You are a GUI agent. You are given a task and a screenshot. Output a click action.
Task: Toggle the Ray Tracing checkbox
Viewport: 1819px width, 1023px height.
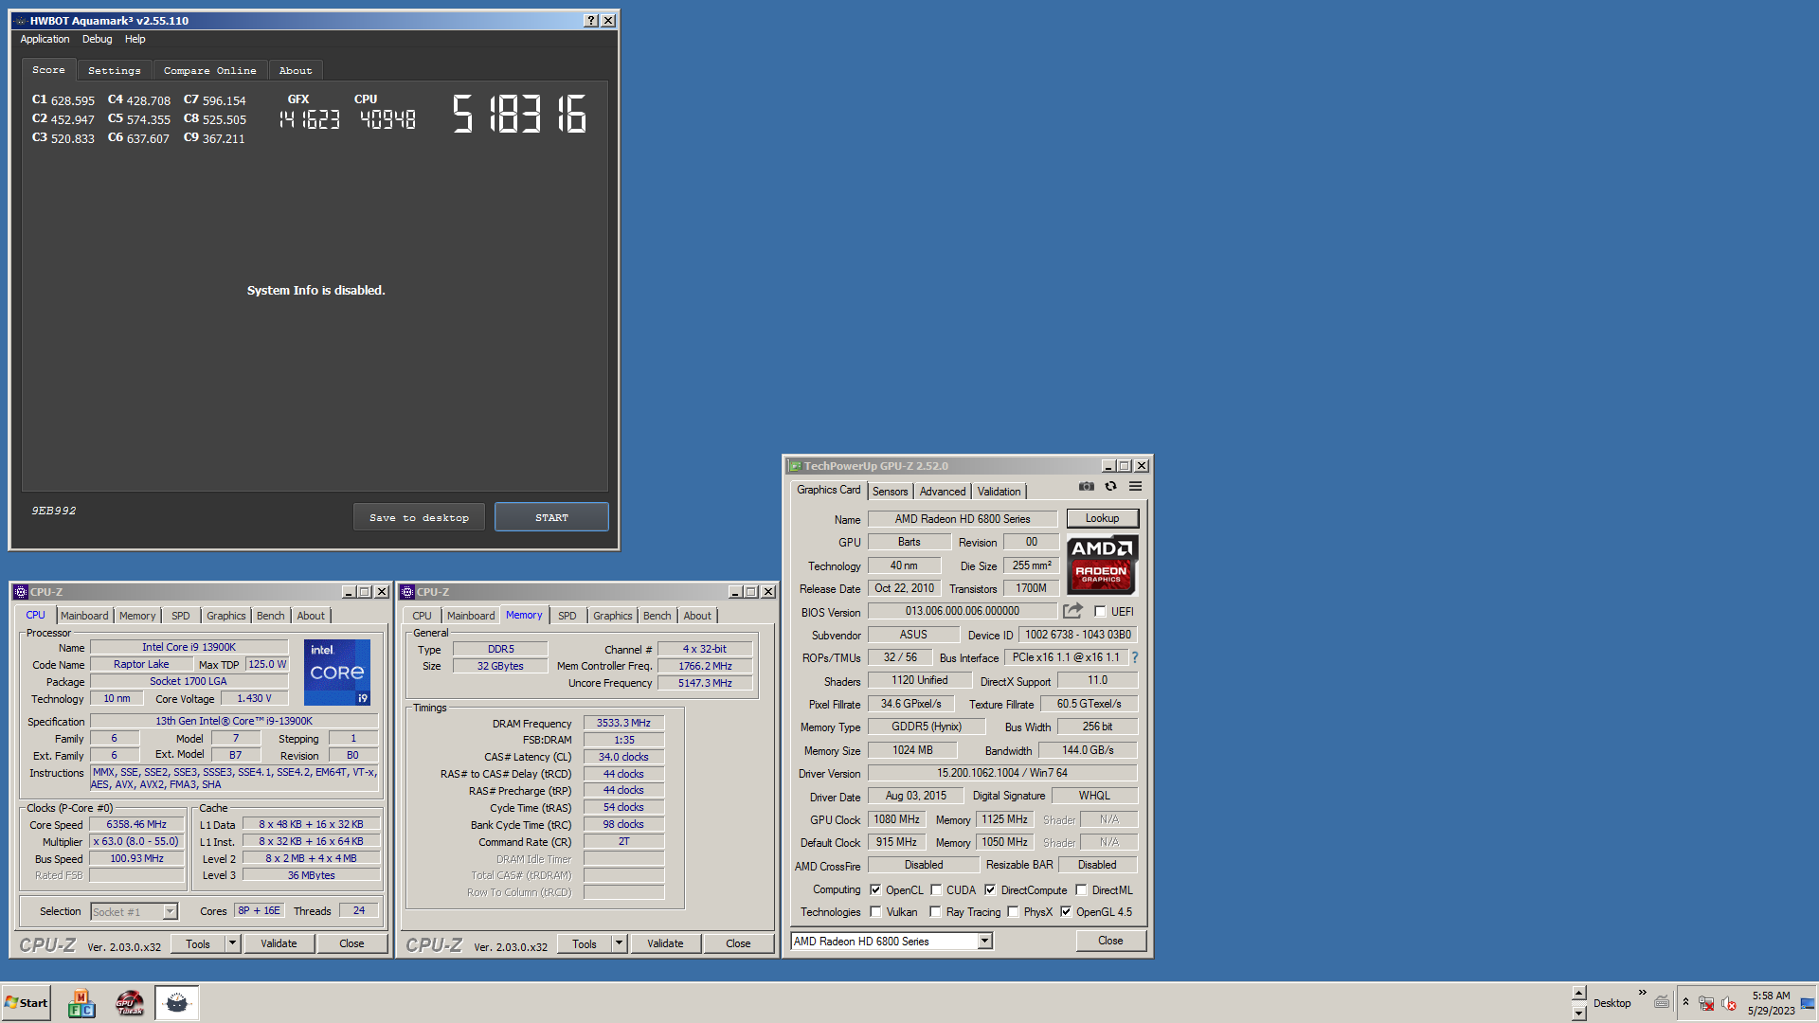[935, 912]
